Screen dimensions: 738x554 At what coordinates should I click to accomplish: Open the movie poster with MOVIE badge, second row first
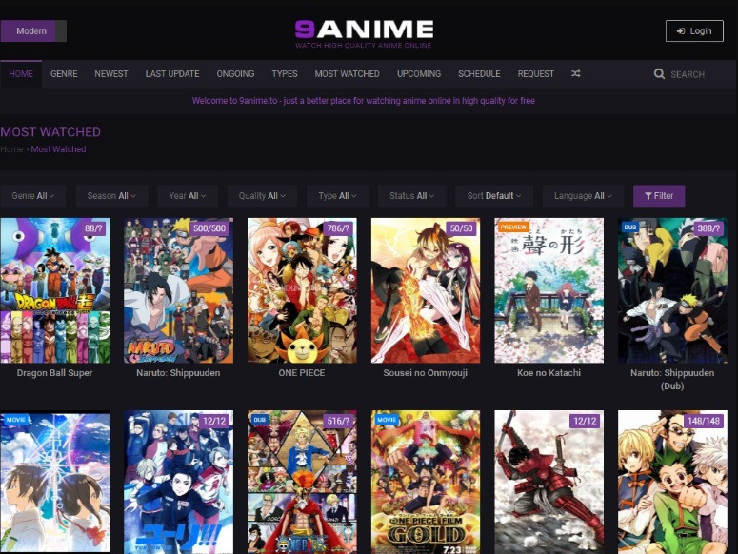[55, 483]
